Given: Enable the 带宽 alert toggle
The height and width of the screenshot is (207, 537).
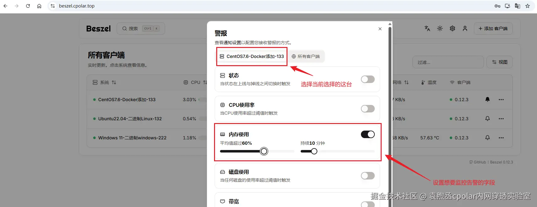Looking at the screenshot, I should click(368, 204).
